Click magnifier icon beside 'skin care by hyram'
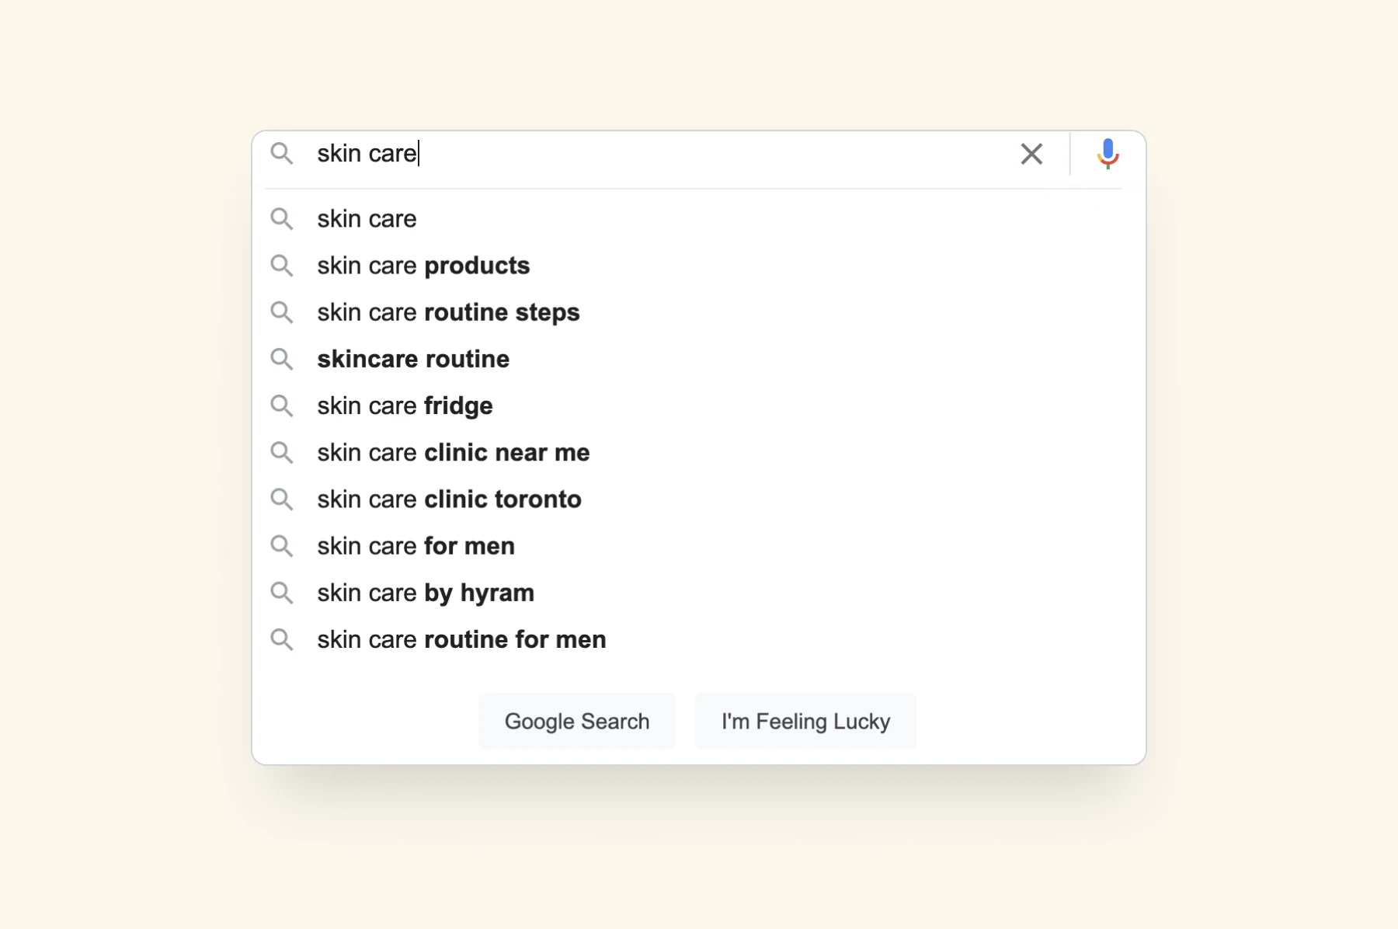The width and height of the screenshot is (1398, 929). 281,593
